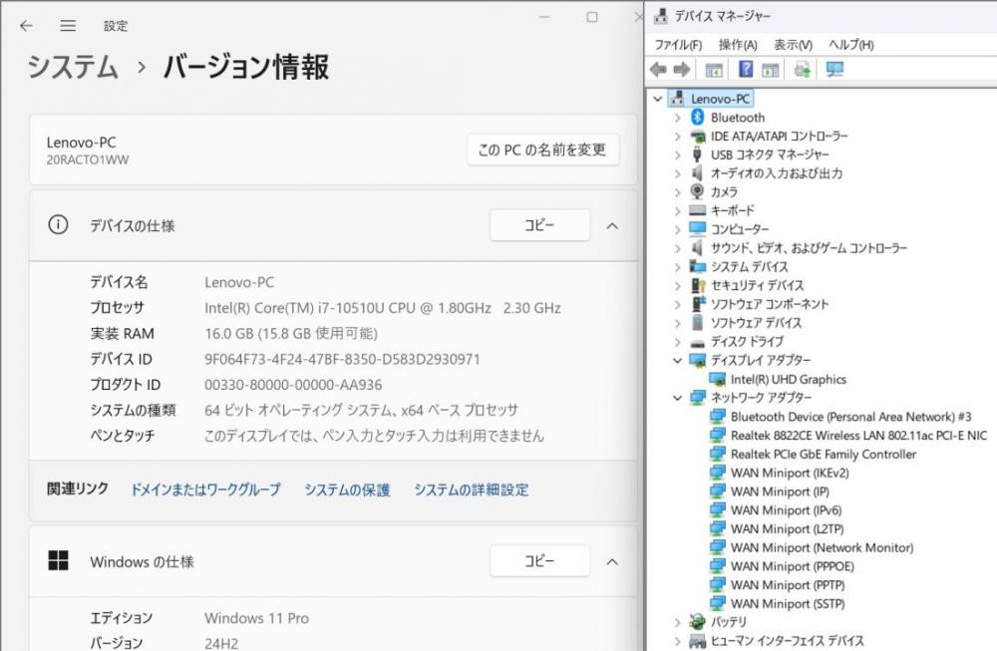
Task: Select Realtek 8822CE Wireless LAN adapter
Action: click(858, 436)
